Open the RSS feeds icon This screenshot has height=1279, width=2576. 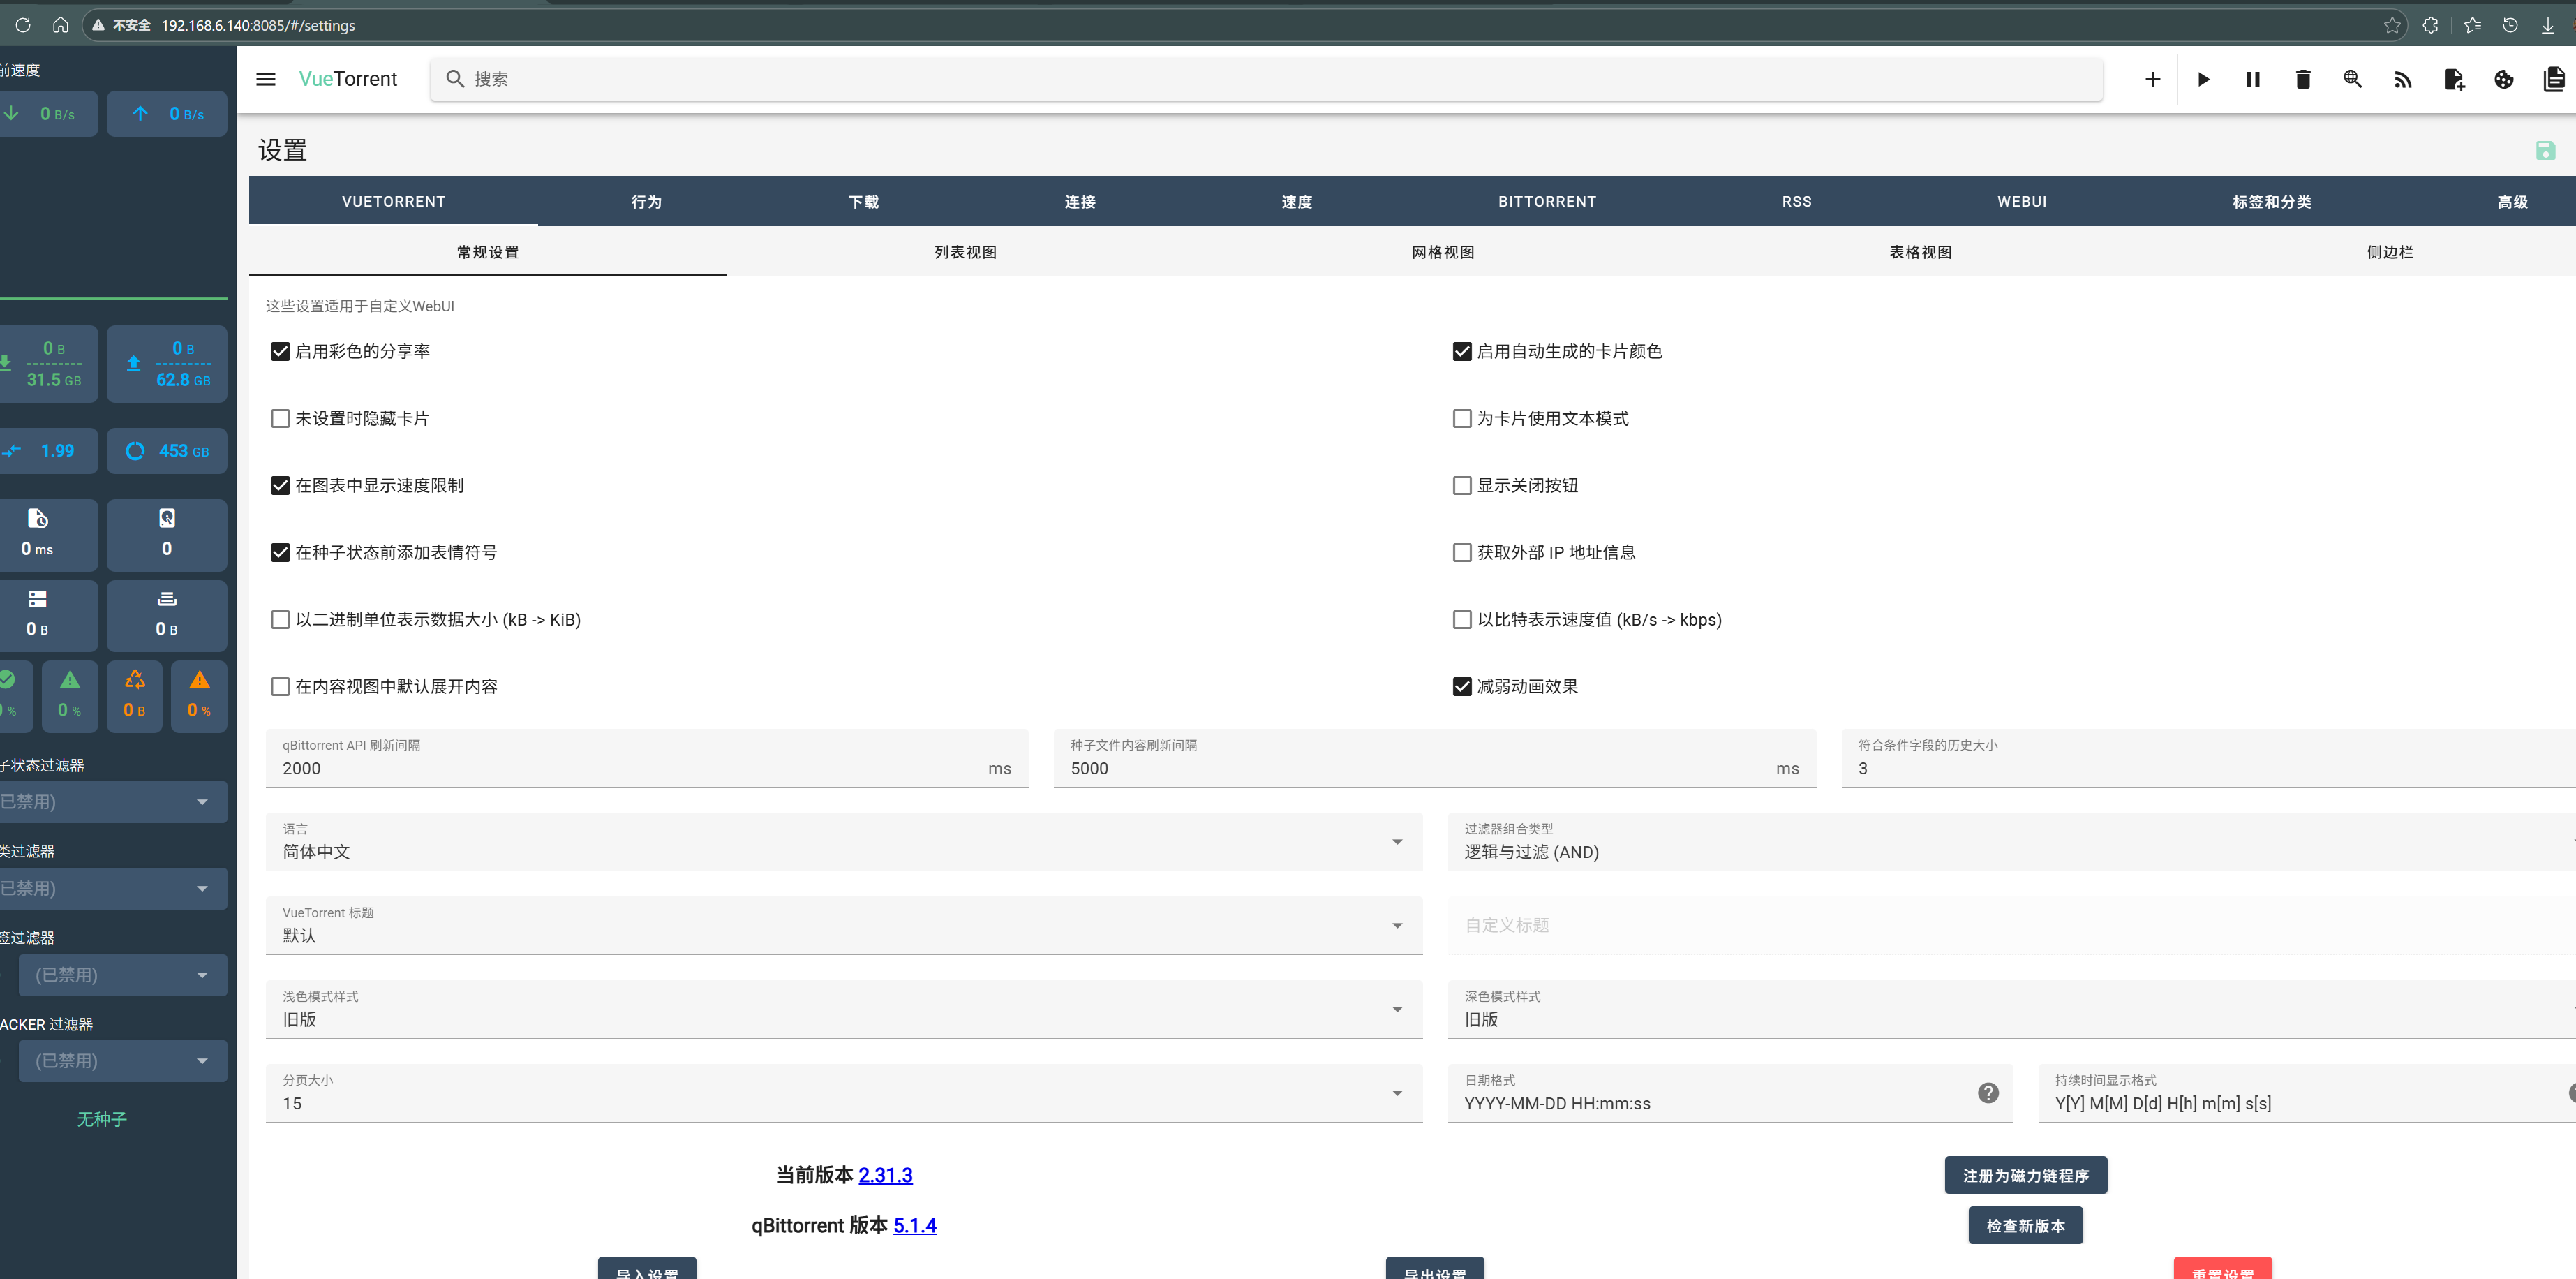pos(2403,79)
